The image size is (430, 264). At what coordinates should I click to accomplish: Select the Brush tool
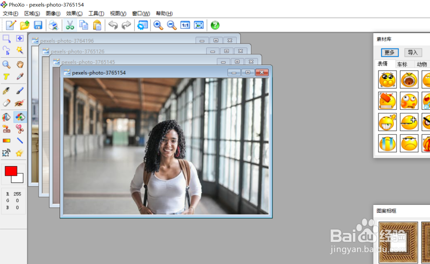click(20, 91)
